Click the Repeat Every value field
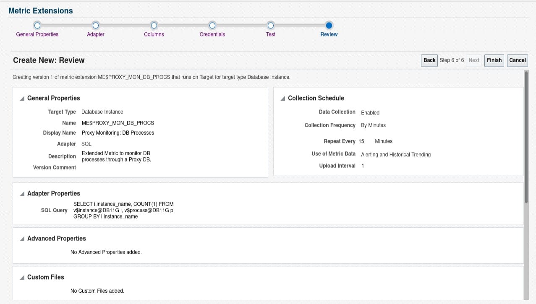Viewport: 536px width, 304px height. (x=362, y=141)
